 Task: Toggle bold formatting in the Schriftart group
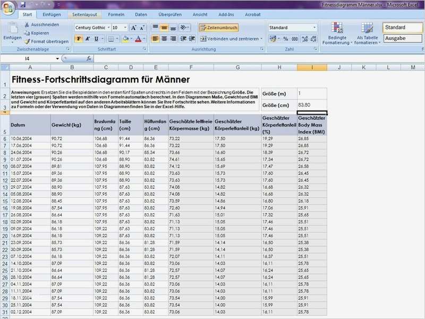click(x=79, y=38)
